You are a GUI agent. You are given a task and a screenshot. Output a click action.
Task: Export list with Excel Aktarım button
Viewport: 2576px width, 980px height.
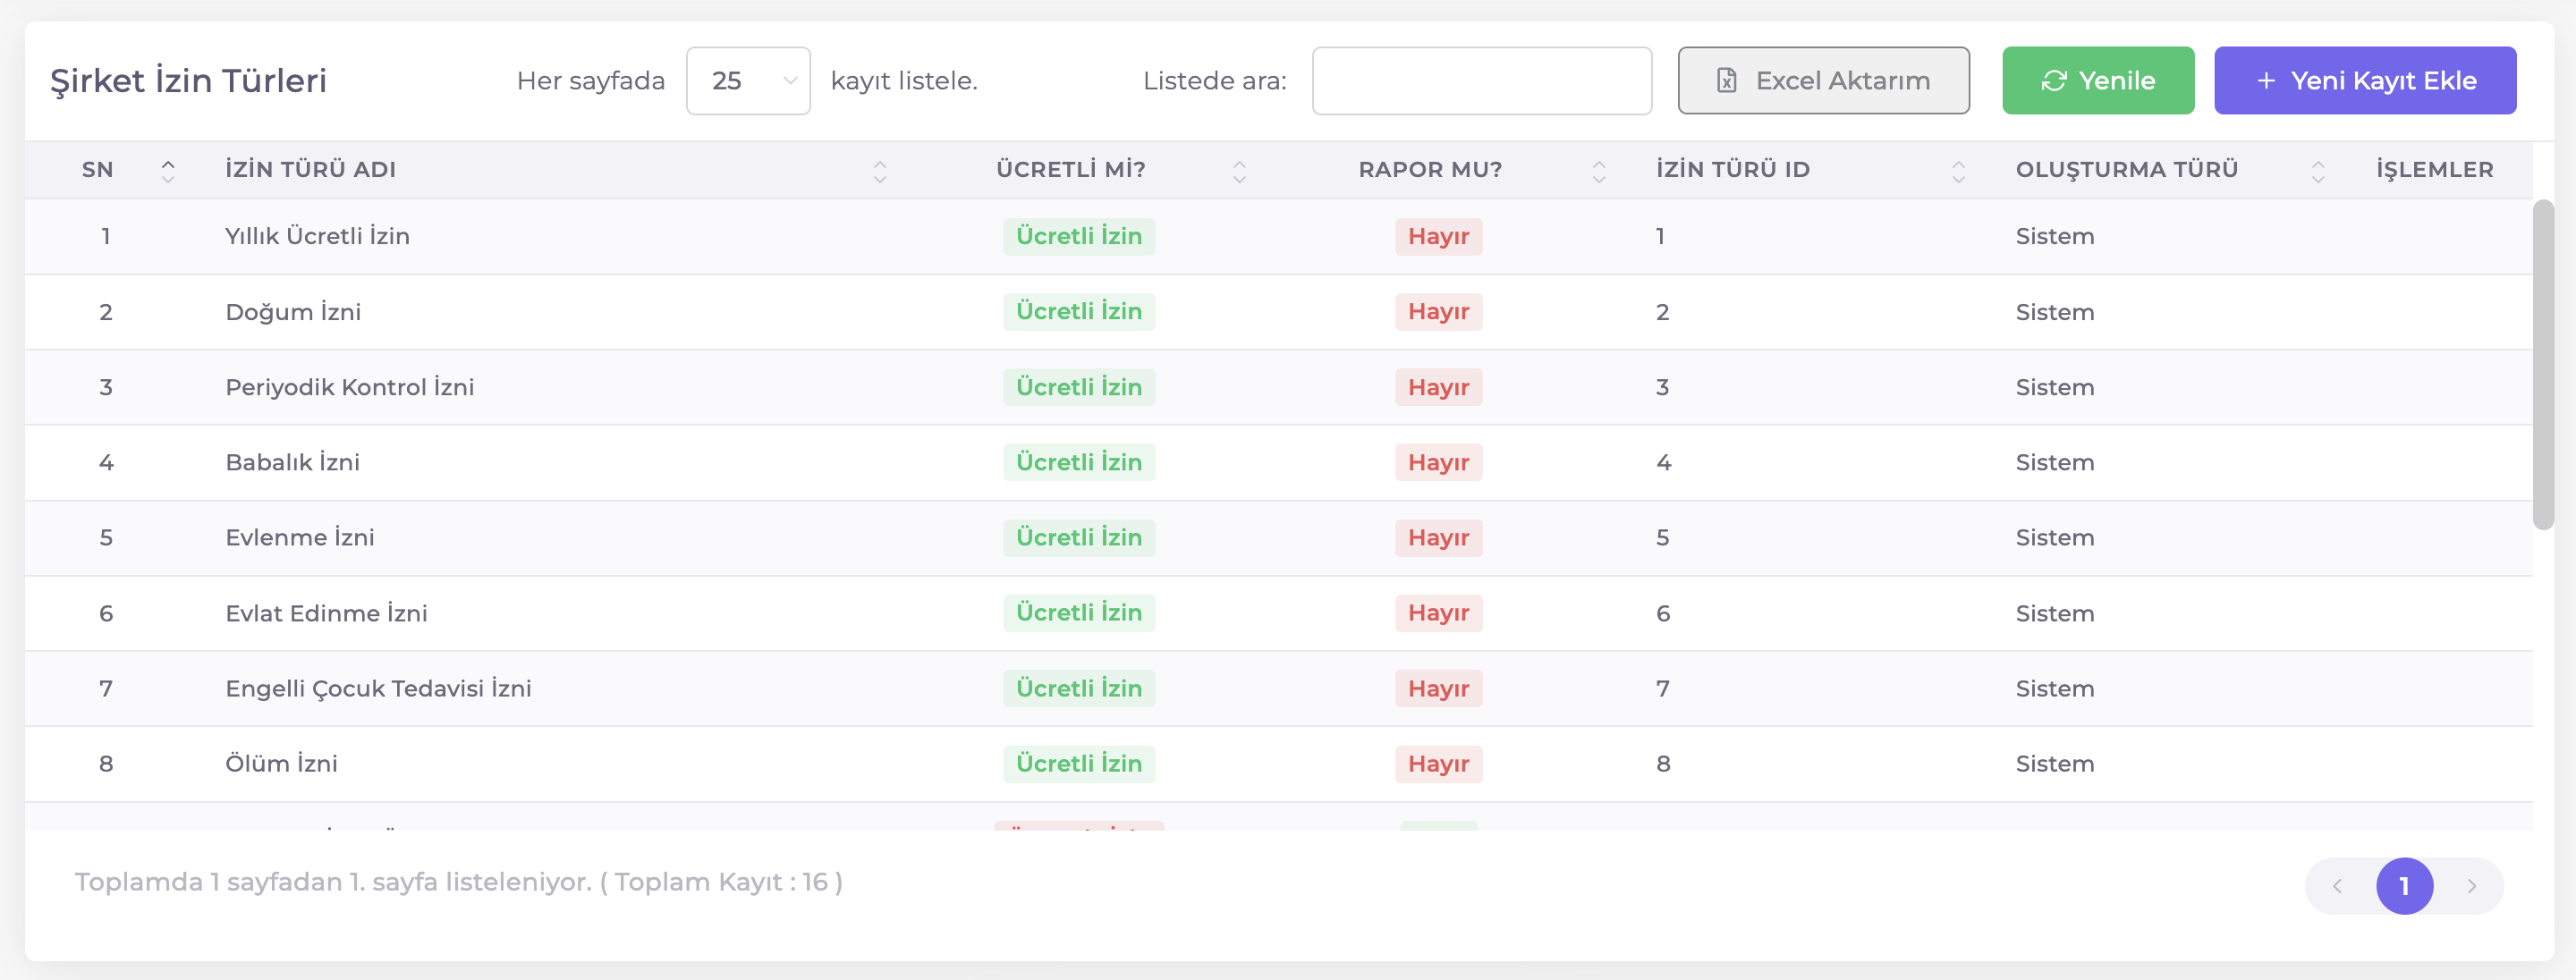coord(1823,81)
